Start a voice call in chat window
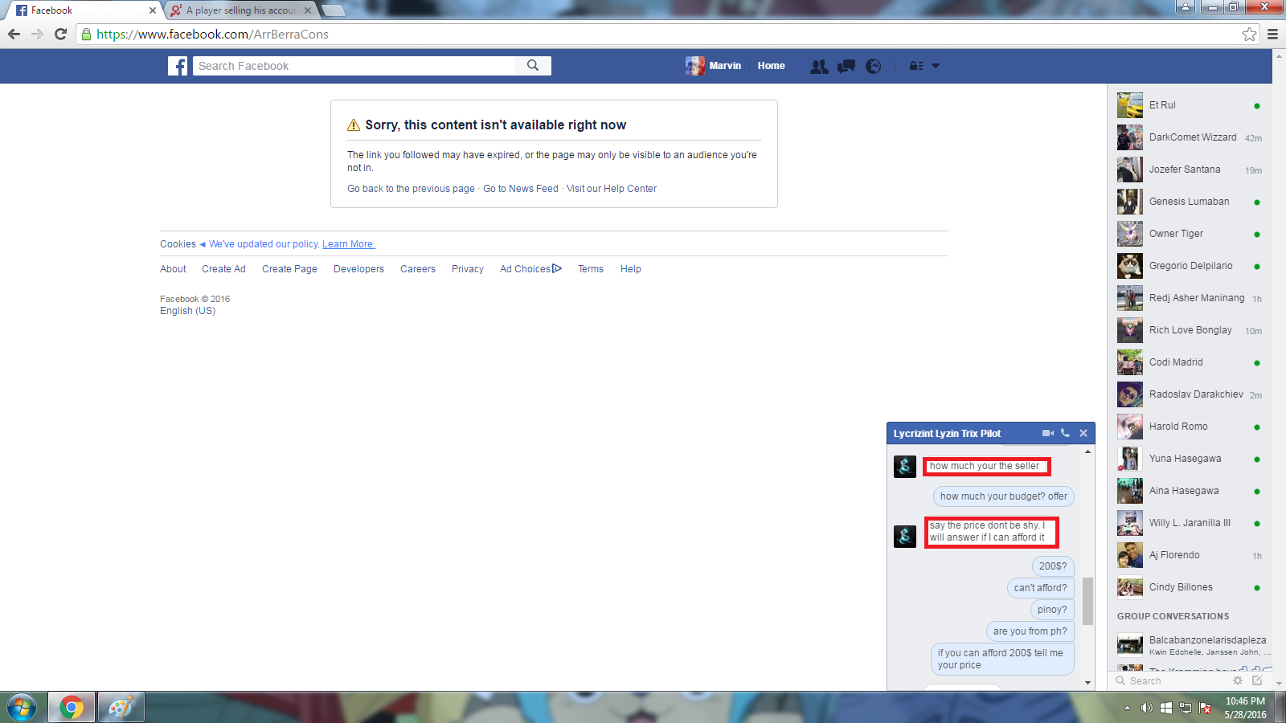 (1065, 433)
